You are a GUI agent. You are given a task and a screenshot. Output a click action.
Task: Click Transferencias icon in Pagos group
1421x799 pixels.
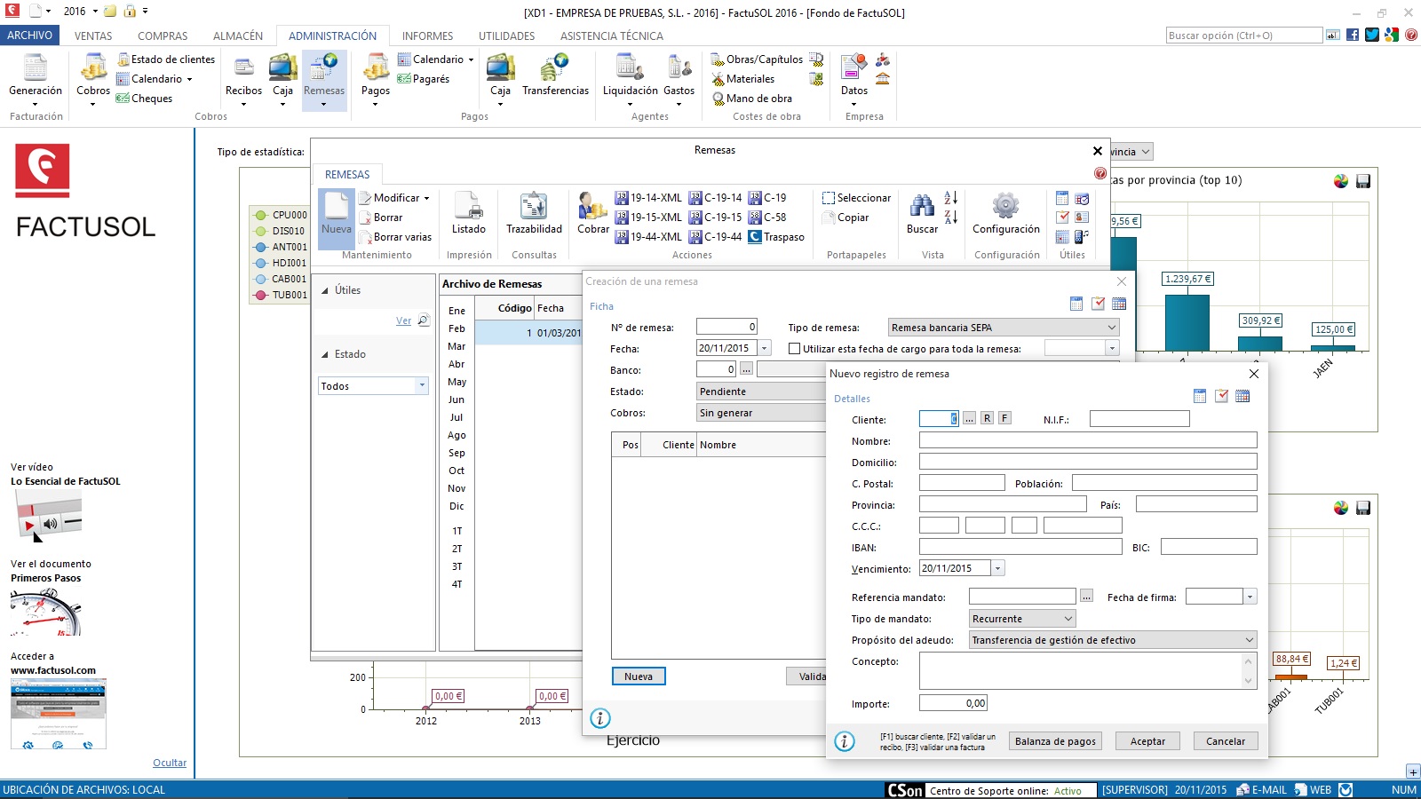[x=555, y=75]
